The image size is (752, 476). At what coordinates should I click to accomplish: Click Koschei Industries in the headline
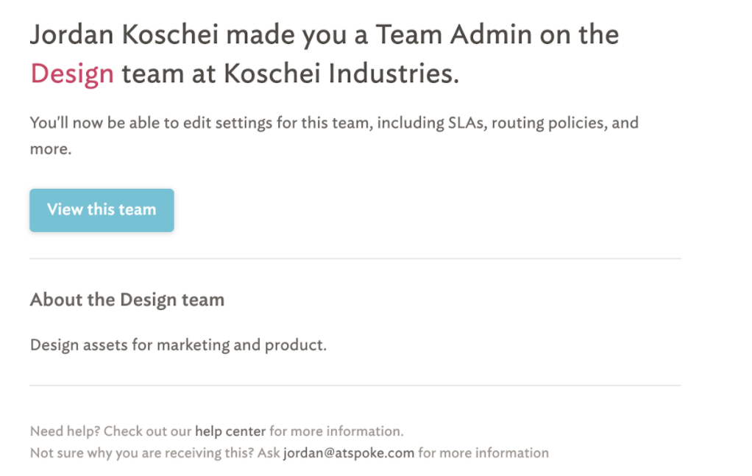click(x=341, y=73)
